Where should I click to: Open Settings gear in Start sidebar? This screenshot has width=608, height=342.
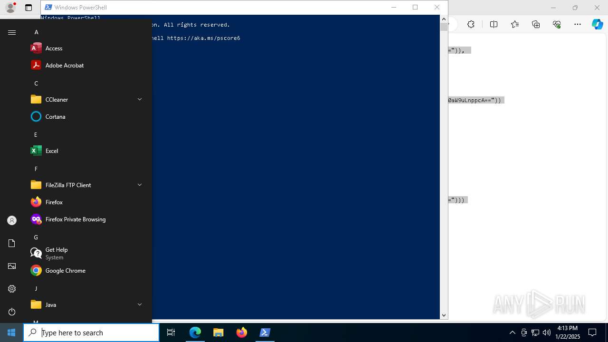click(12, 289)
